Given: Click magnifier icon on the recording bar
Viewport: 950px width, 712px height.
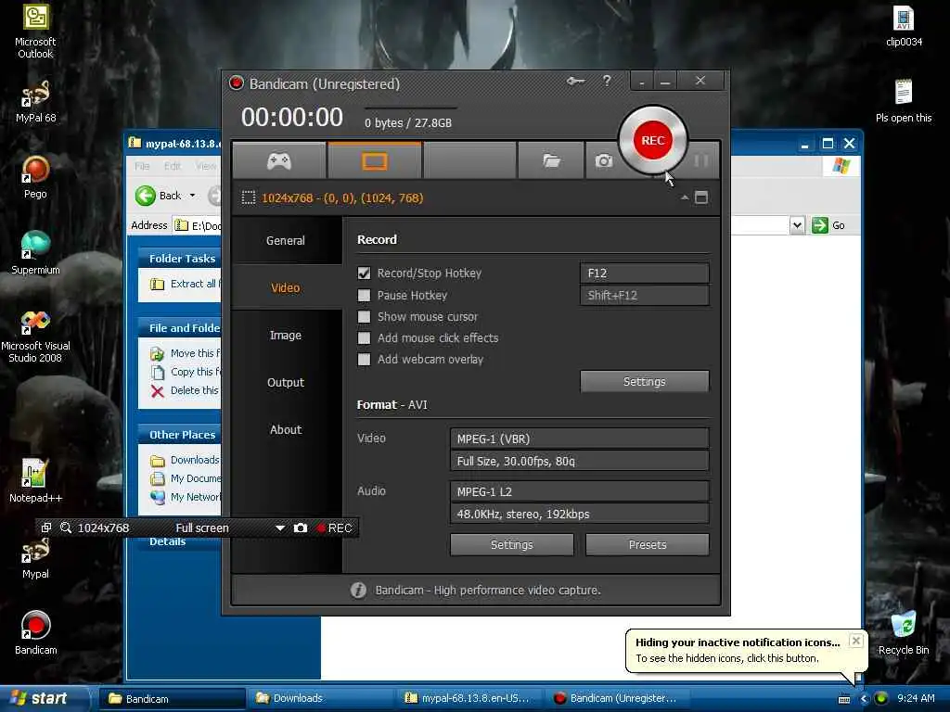Looking at the screenshot, I should pyautogui.click(x=66, y=528).
